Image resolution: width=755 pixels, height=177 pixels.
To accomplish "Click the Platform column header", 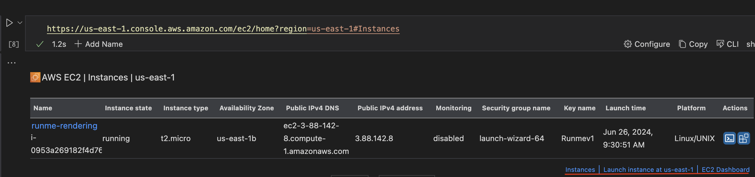I will click(x=691, y=108).
